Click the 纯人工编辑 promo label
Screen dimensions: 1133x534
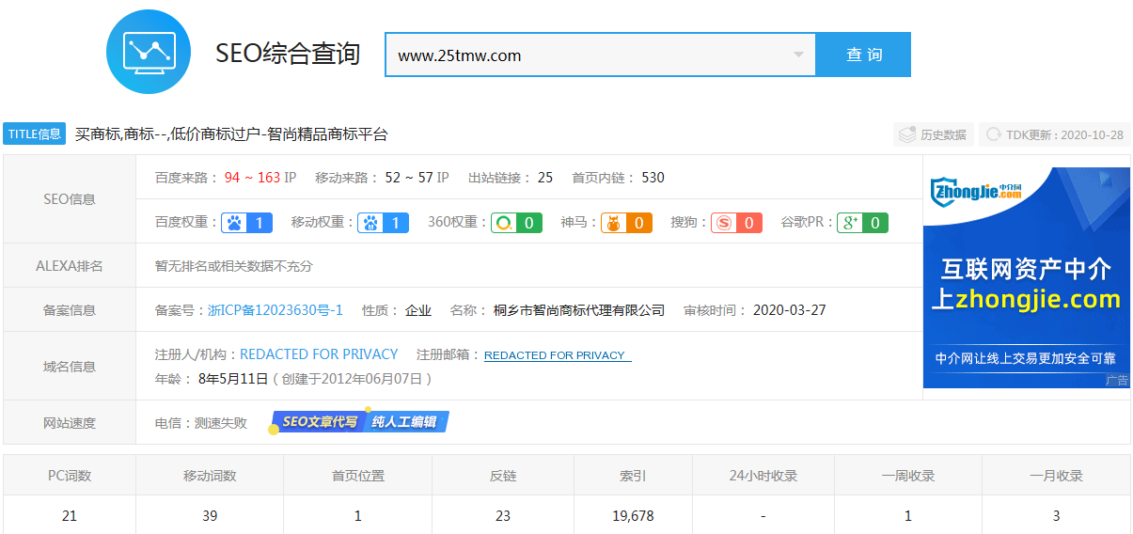[x=405, y=422]
